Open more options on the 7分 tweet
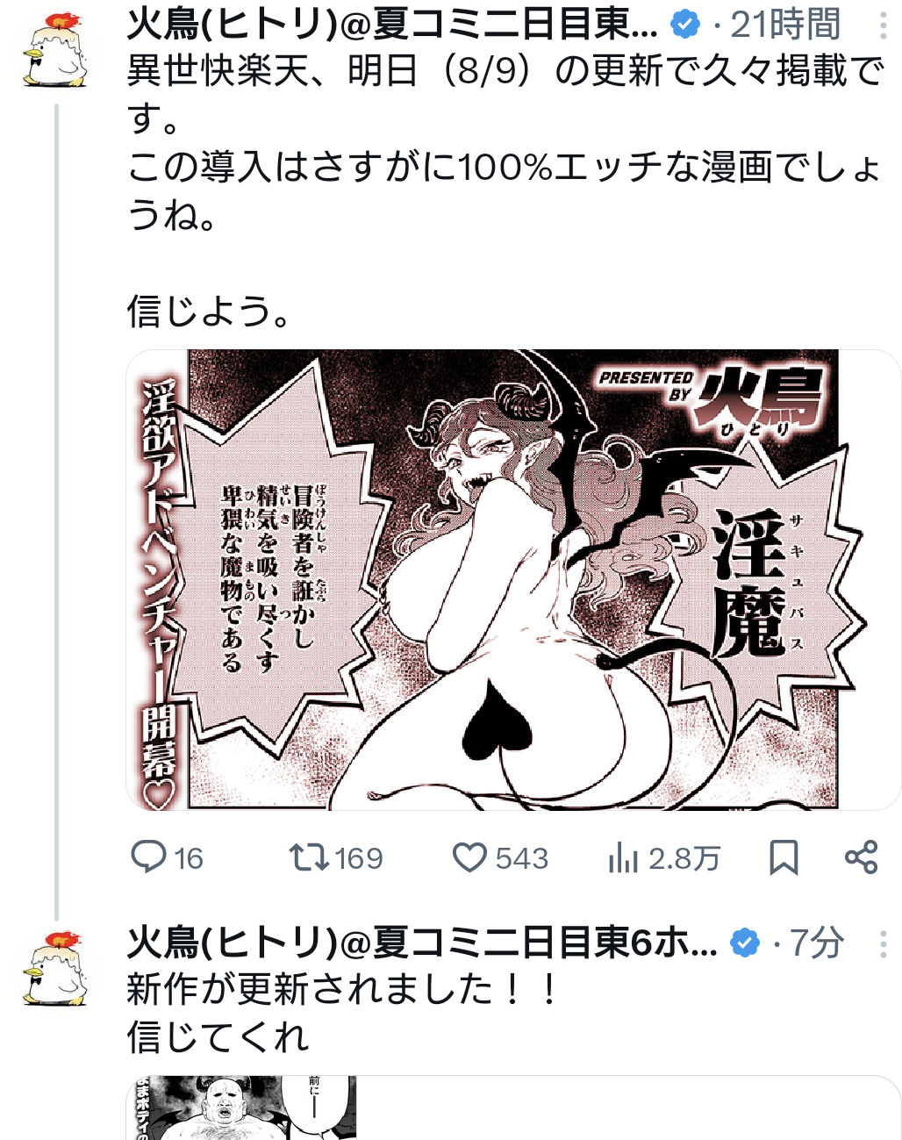The height and width of the screenshot is (1140, 902). tap(883, 944)
